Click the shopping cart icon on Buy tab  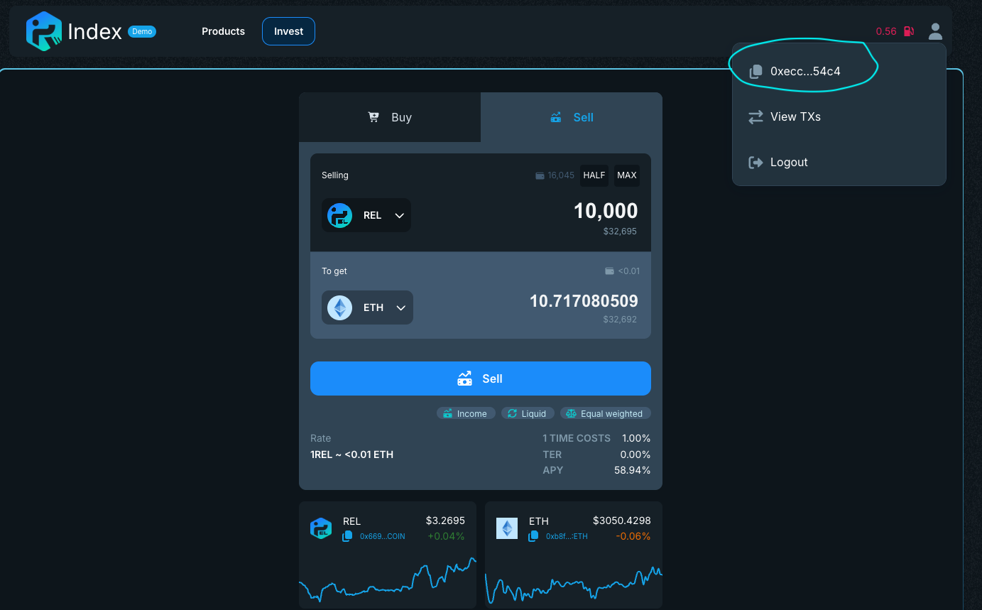point(373,116)
